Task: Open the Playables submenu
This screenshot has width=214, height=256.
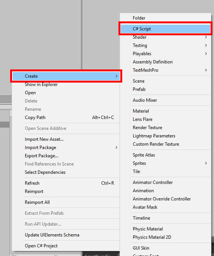Action: point(165,54)
